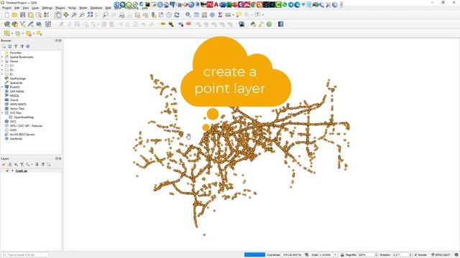Image resolution: width=460 pixels, height=258 pixels.
Task: Open the Settings menu
Action: point(47,8)
